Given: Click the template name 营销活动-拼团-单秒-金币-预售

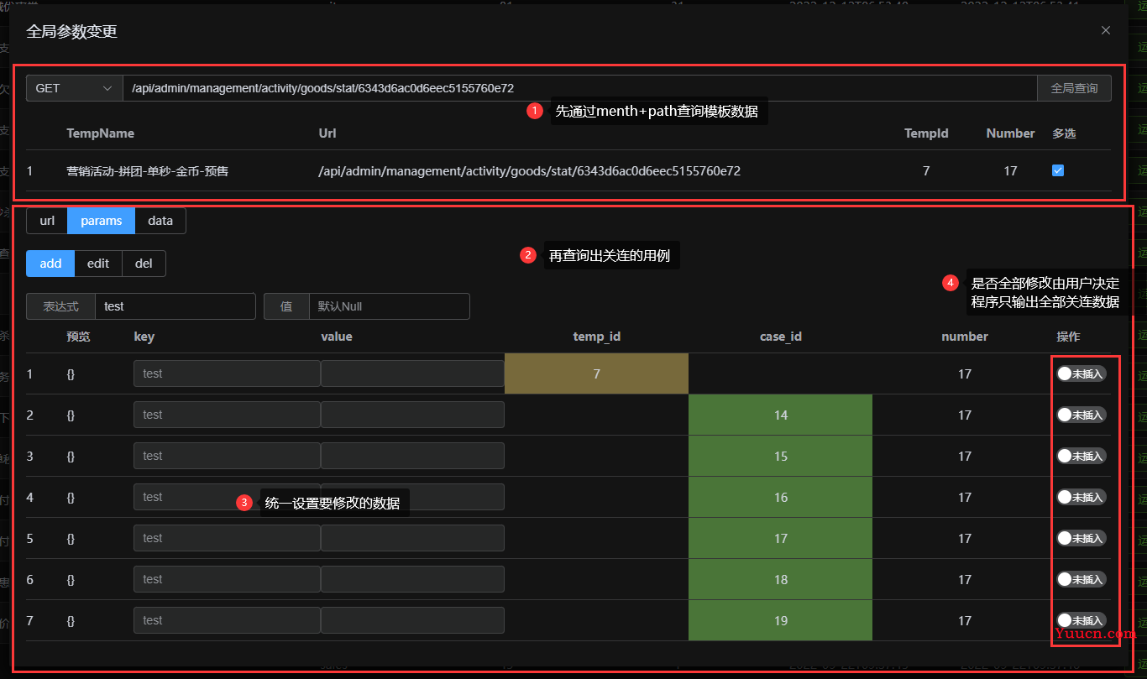Looking at the screenshot, I should pyautogui.click(x=148, y=170).
